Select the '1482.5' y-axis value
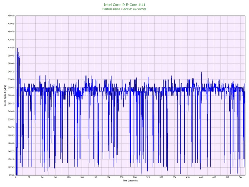This screenshot has width=249, height=187. point(11,151)
